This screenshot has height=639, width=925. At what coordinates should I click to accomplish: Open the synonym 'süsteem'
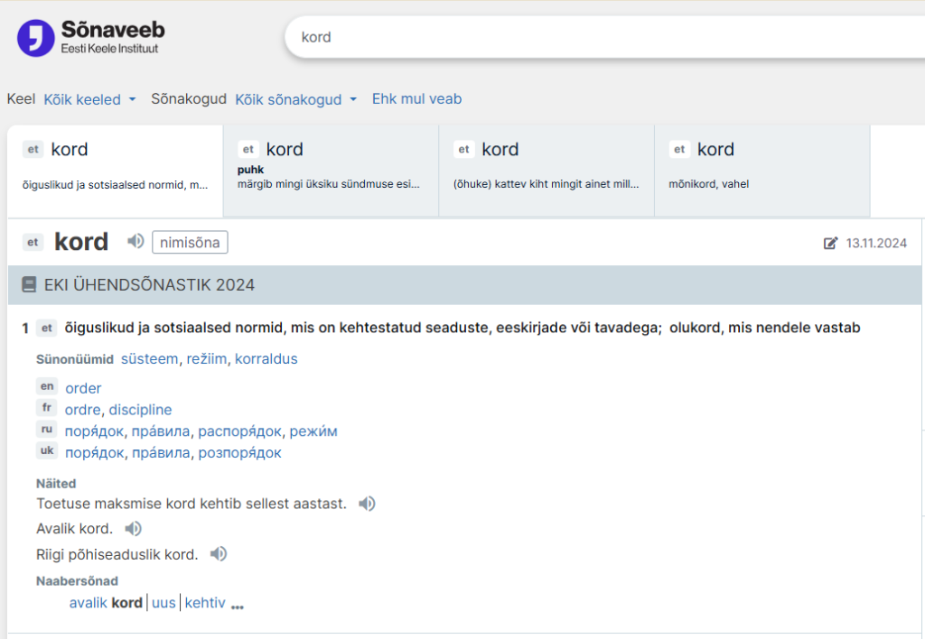(x=149, y=359)
